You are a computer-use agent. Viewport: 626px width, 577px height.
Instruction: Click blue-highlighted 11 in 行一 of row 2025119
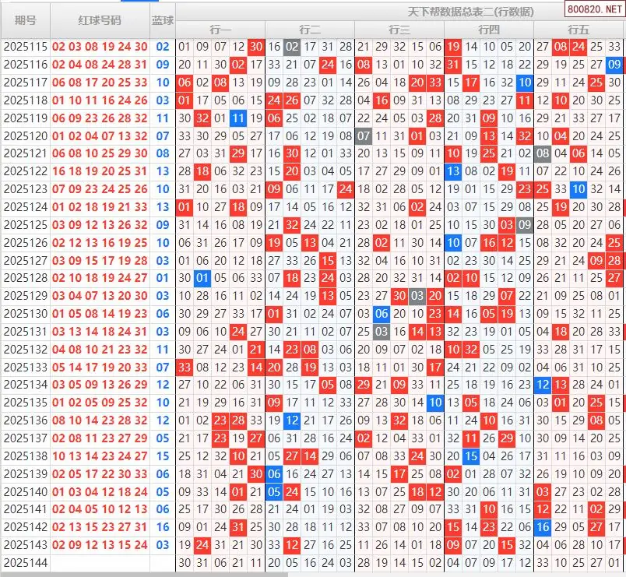click(238, 118)
